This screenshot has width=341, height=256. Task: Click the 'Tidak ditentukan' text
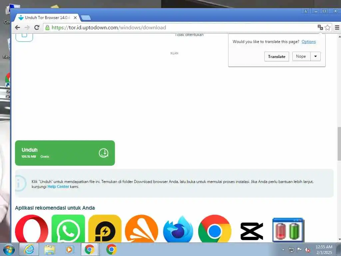[189, 35]
